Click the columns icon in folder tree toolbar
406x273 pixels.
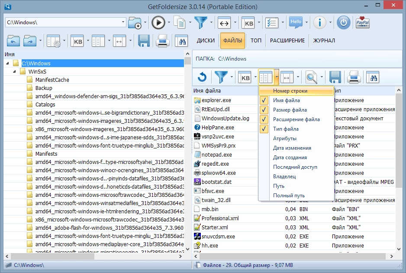98,41
